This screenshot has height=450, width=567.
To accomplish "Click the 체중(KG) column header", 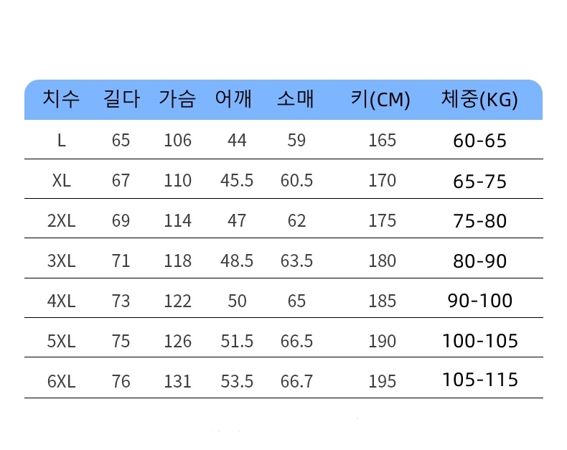I will (479, 100).
